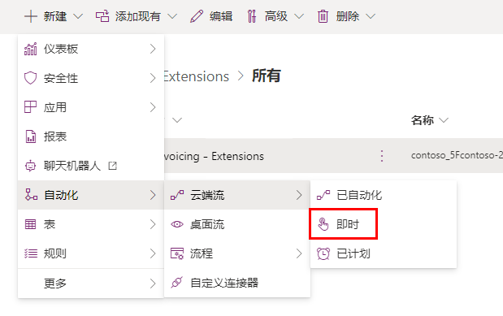This screenshot has width=503, height=316.
Task: Click the Extensions breadcrumb link
Action: pyautogui.click(x=196, y=76)
